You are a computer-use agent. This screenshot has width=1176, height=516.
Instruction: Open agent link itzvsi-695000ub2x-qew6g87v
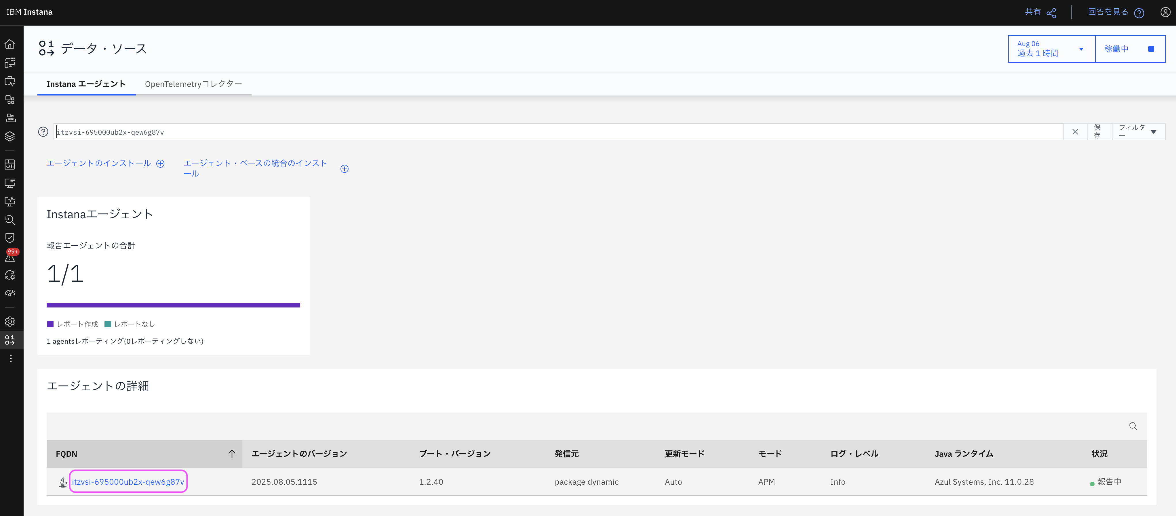click(128, 482)
